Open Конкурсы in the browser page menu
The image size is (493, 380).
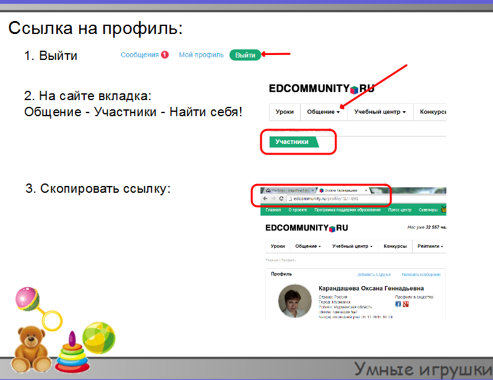point(395,246)
